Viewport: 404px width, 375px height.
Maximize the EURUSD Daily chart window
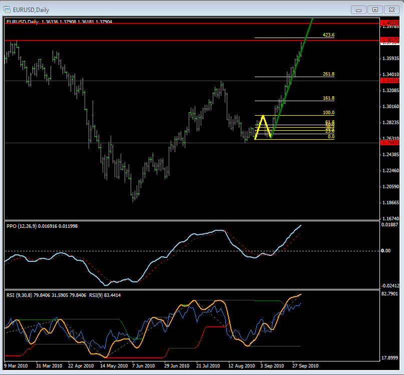click(x=374, y=9)
